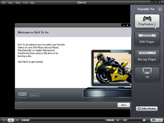Click Next in DivX To Go wizard
This screenshot has width=164, height=123.
click(x=124, y=105)
